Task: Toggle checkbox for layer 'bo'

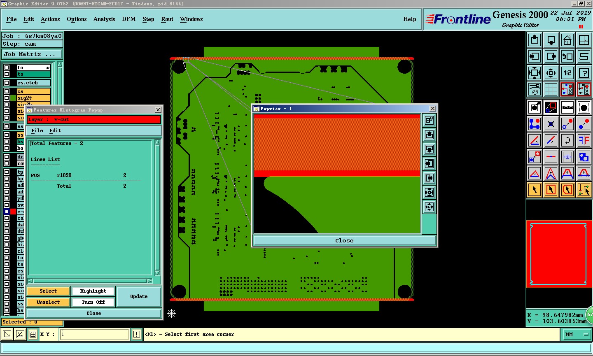Action: click(x=7, y=148)
